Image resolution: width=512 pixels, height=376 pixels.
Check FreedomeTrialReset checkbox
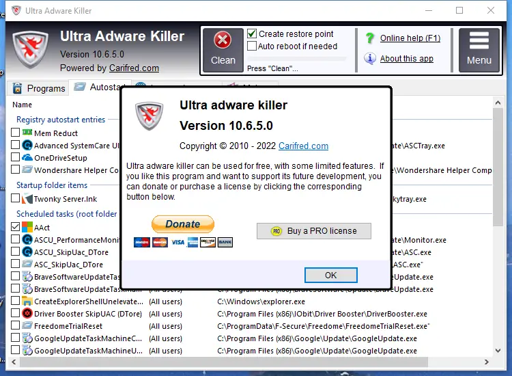[15, 325]
